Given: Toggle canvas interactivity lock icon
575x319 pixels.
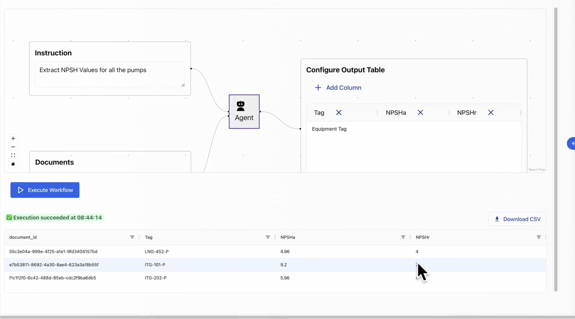Looking at the screenshot, I should coord(13,164).
